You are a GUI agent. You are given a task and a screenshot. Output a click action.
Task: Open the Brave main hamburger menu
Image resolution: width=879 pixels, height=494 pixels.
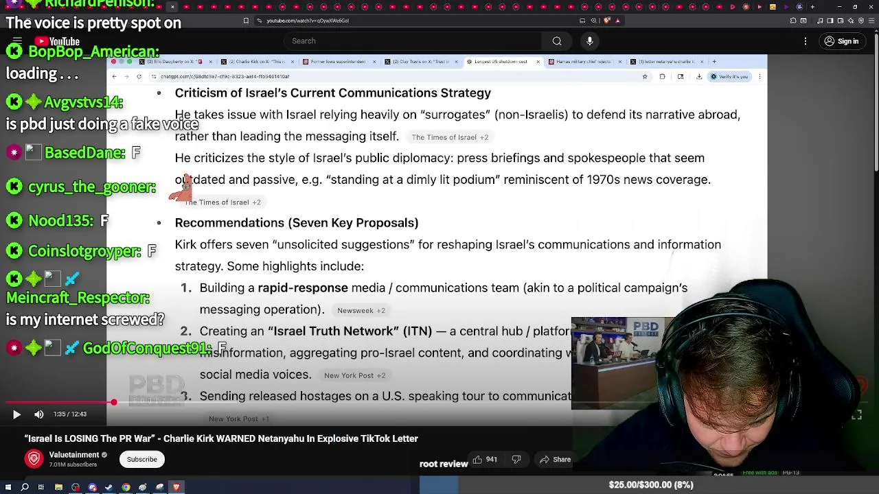point(871,21)
